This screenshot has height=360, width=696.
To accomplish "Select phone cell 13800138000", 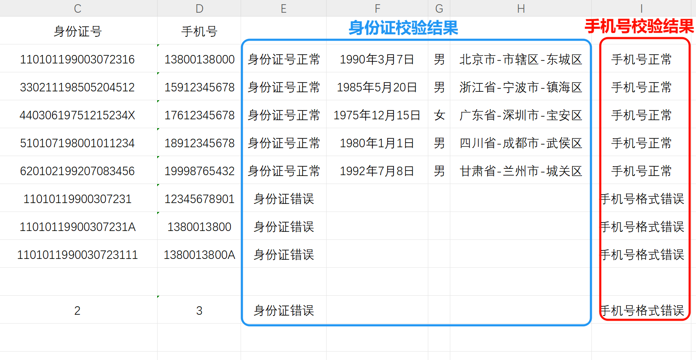I will (199, 59).
